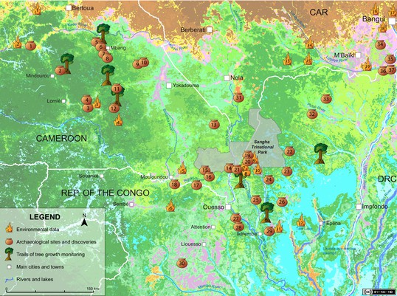This screenshot has width=397, height=296.
Task: Click the Ouesso town square marker
Action: [228, 207]
